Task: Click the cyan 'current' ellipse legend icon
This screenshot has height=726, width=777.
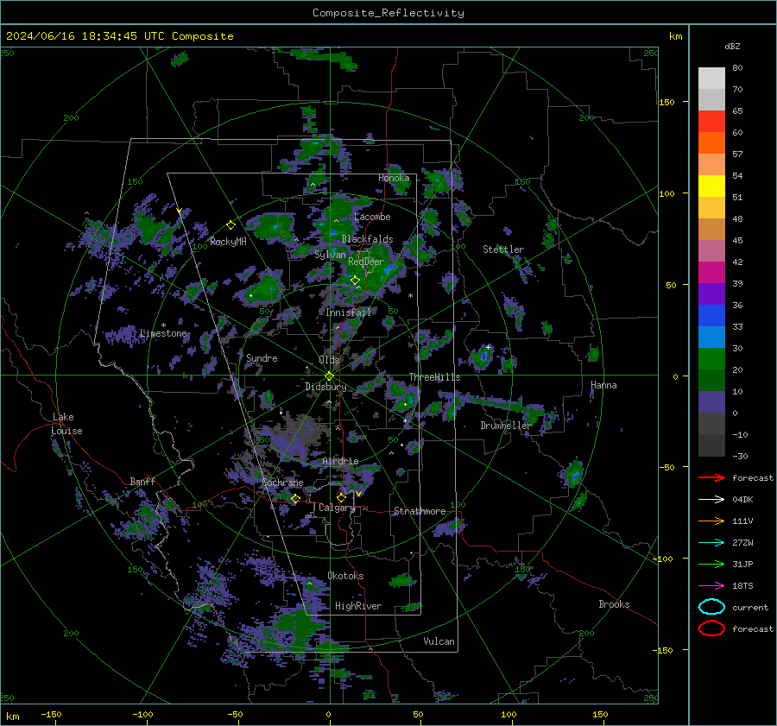Action: click(711, 607)
